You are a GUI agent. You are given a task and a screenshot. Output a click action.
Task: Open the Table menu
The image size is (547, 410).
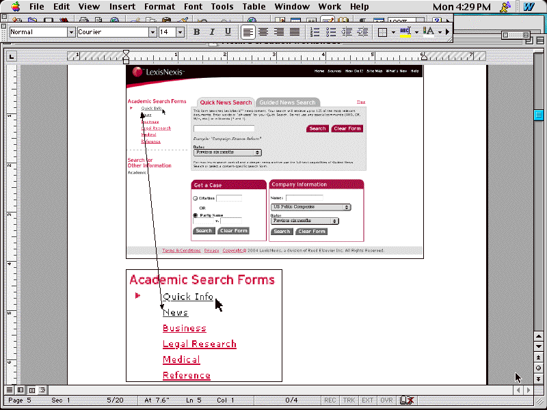[254, 7]
